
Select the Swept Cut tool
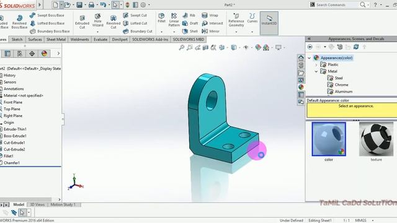pos(135,15)
